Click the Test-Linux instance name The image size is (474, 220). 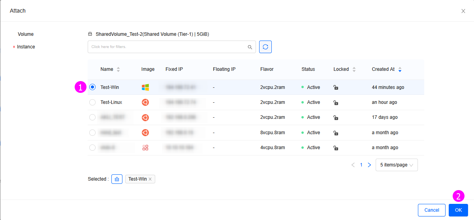(x=111, y=102)
